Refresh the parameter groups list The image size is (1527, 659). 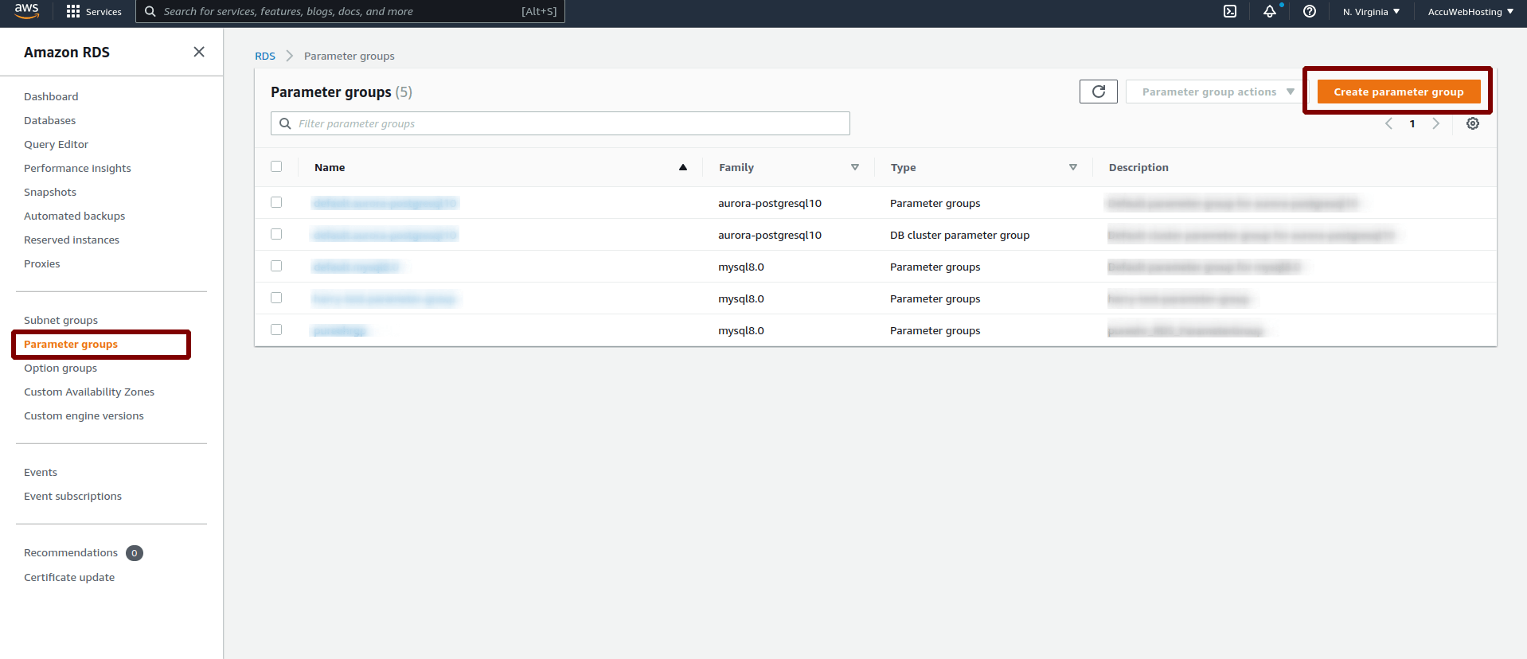point(1099,92)
